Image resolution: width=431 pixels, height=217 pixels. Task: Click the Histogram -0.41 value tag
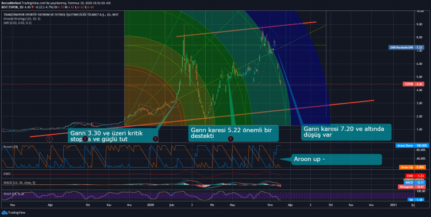click(412, 187)
